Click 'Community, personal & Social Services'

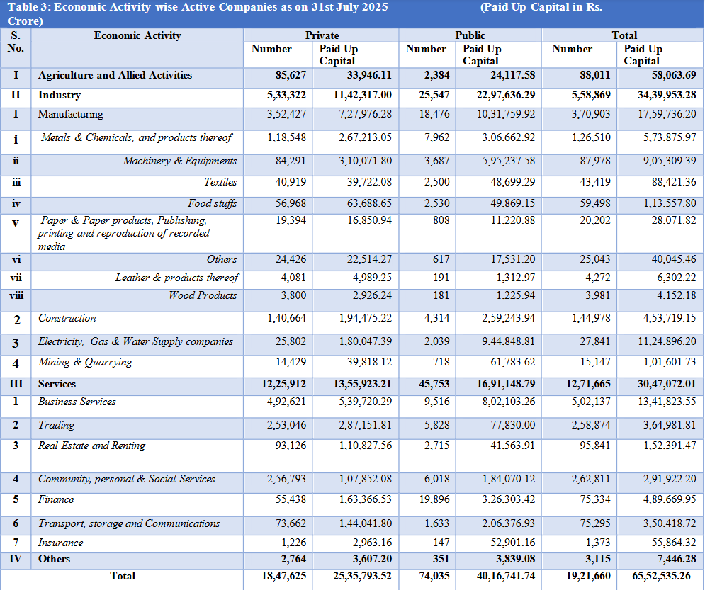(126, 479)
